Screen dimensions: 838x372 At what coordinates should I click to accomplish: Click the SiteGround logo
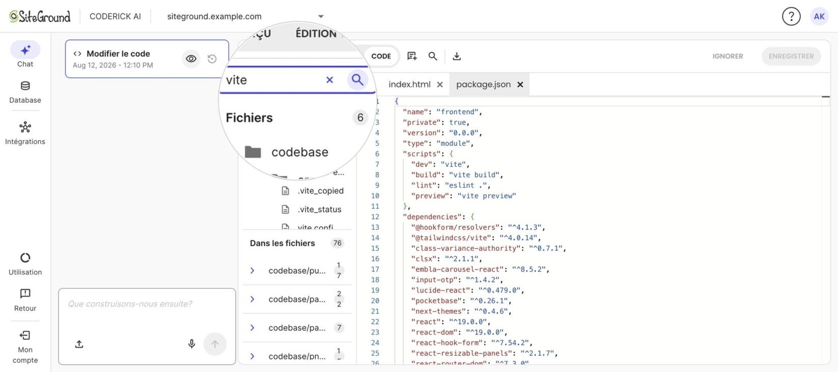point(40,16)
